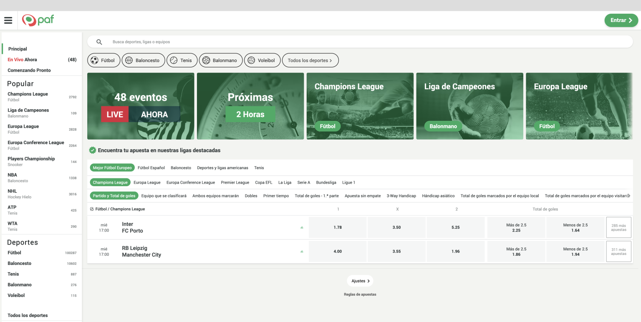
Task: Switch to Baloncesto category tab
Action: (x=181, y=168)
